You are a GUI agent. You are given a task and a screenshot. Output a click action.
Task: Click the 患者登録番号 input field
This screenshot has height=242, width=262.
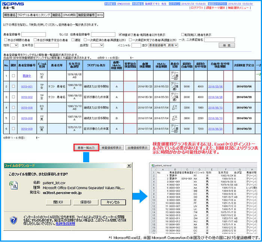(33, 35)
